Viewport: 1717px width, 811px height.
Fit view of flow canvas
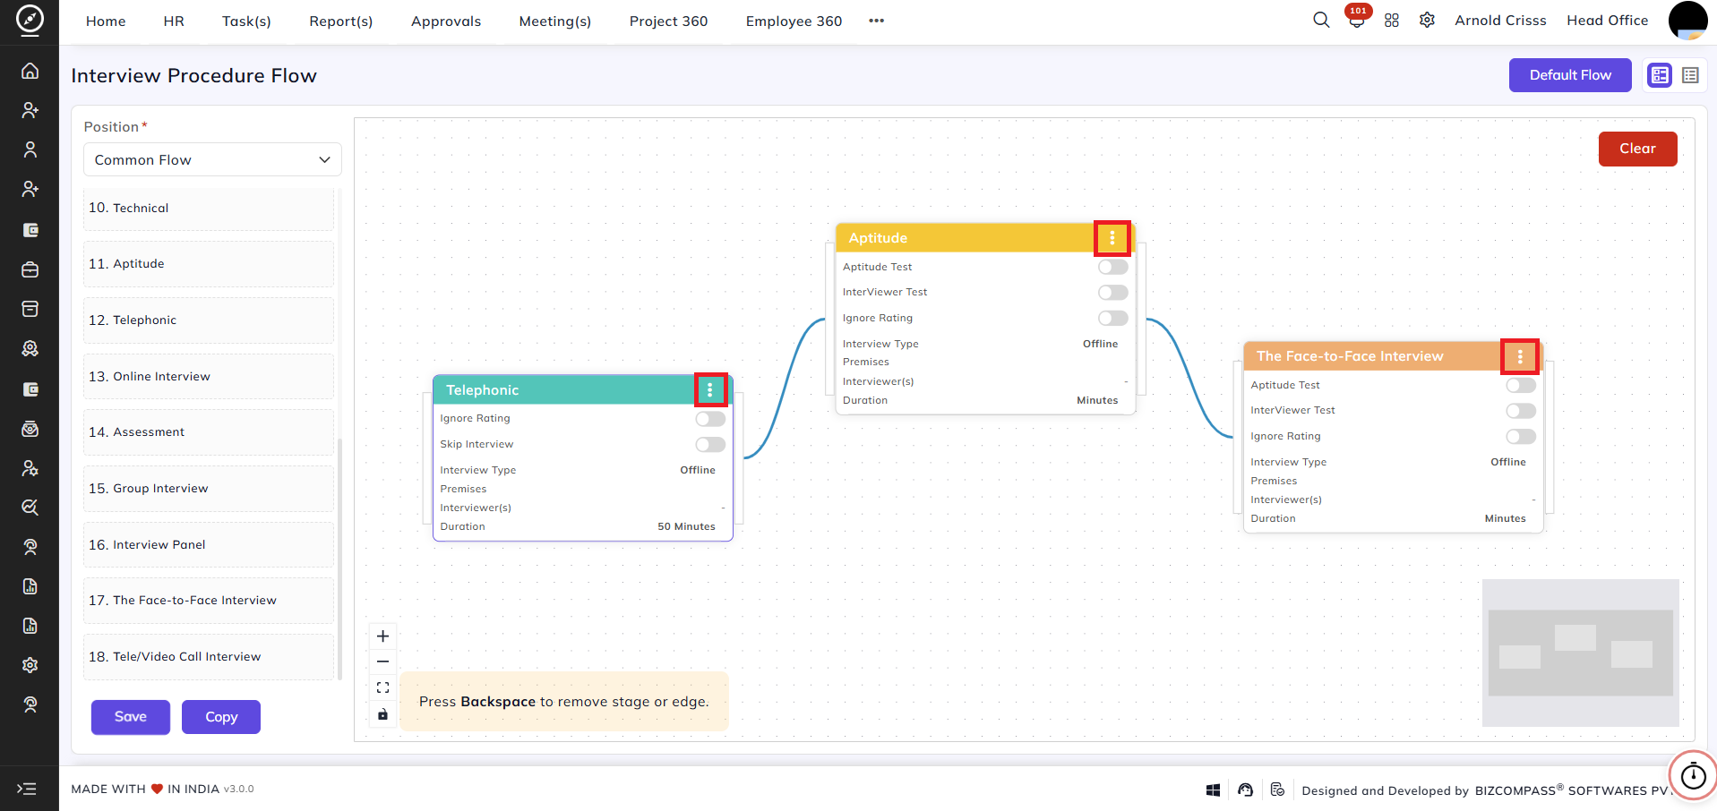click(382, 687)
